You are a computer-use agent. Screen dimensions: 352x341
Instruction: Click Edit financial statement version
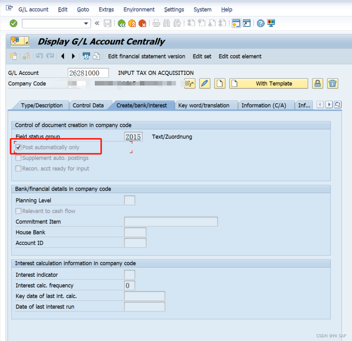(x=146, y=56)
